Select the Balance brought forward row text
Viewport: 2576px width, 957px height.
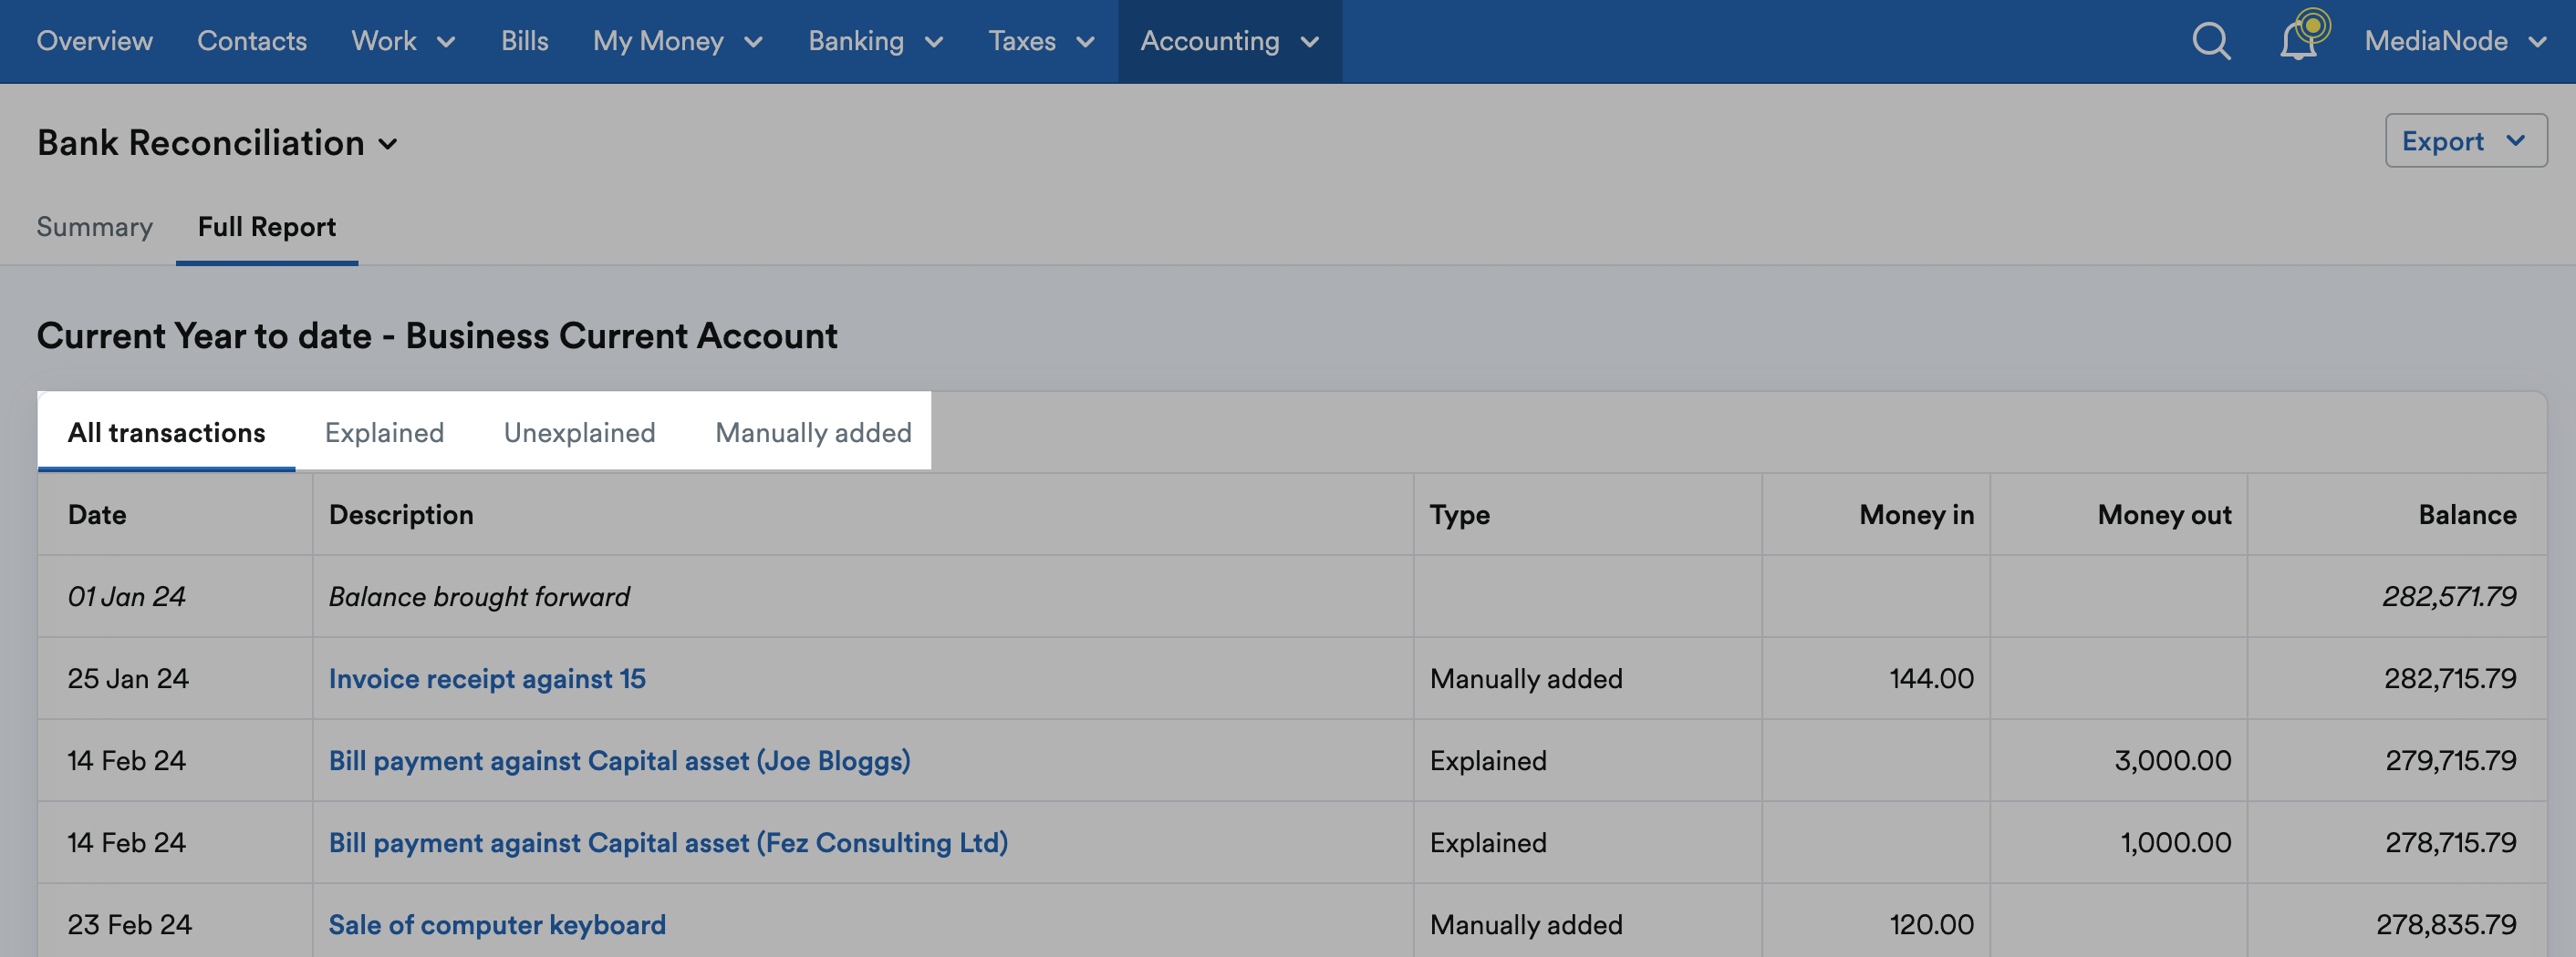coord(479,596)
